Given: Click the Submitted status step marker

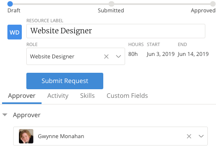Looking at the screenshot, I should tap(111, 4).
